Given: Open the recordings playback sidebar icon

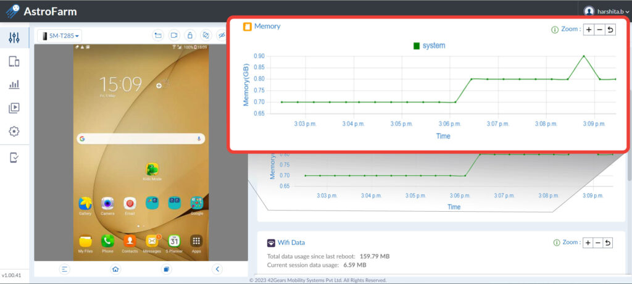Looking at the screenshot, I should click(x=14, y=107).
